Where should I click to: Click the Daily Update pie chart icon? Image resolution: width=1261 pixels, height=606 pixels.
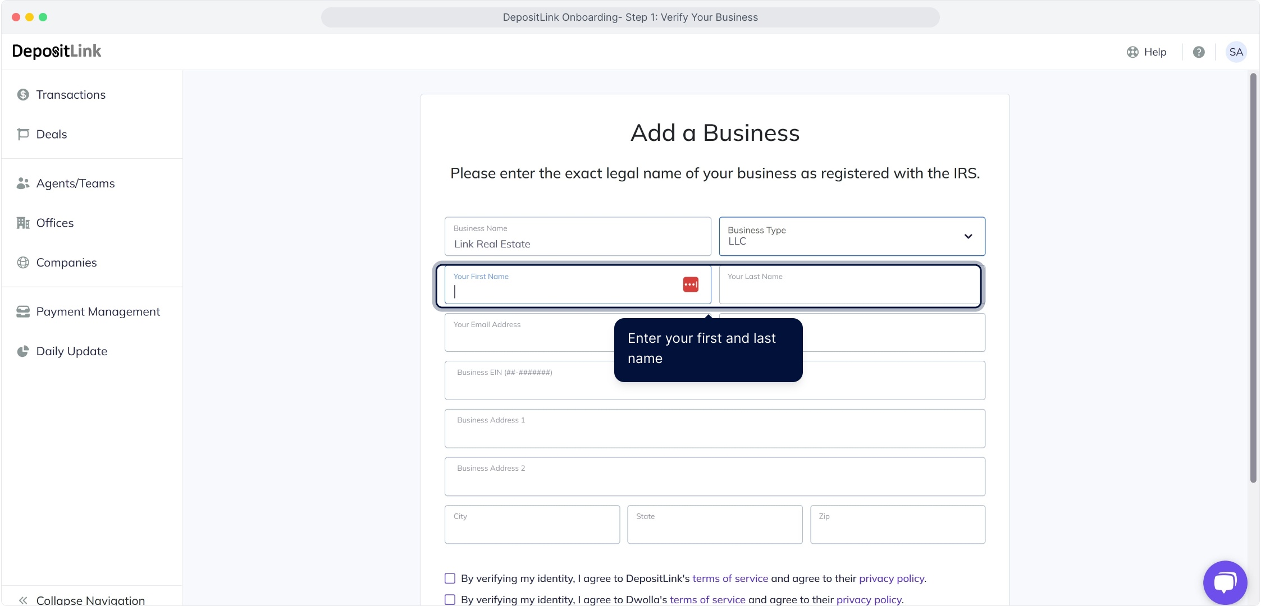pyautogui.click(x=23, y=351)
